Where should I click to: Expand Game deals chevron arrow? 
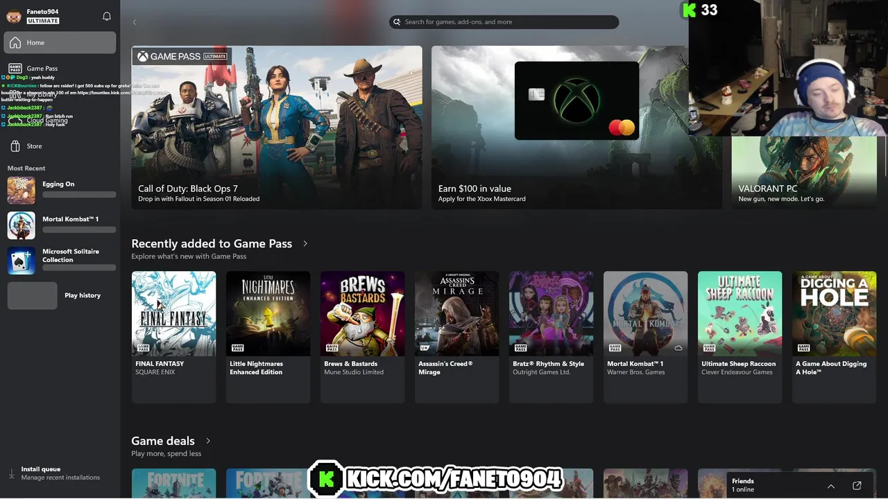click(x=207, y=441)
